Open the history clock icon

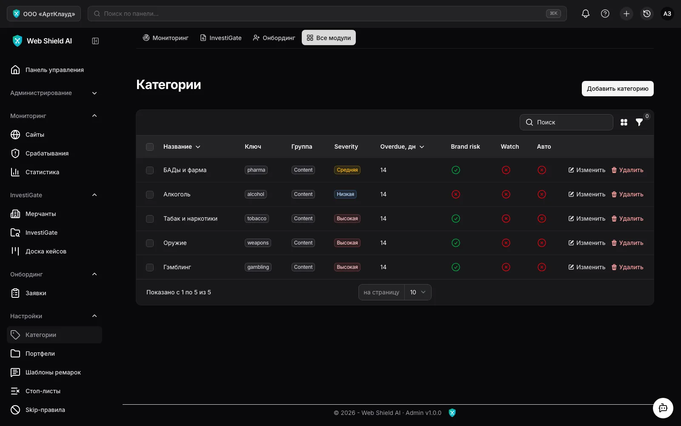pos(647,14)
